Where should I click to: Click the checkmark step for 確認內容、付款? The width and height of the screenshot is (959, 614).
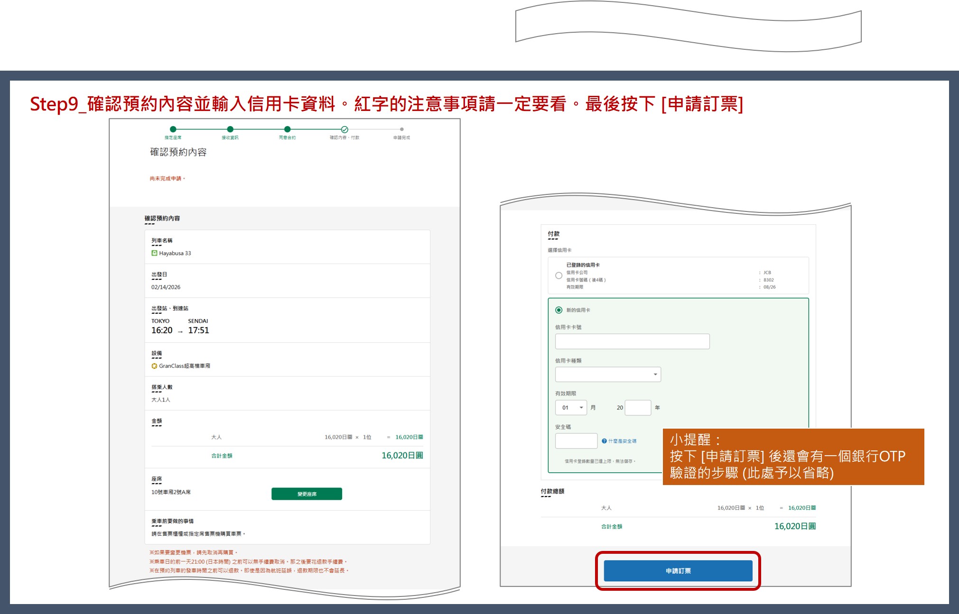344,129
